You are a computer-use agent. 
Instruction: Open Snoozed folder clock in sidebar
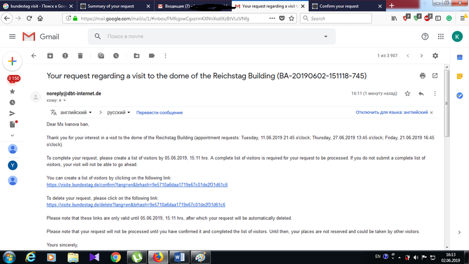click(12, 103)
